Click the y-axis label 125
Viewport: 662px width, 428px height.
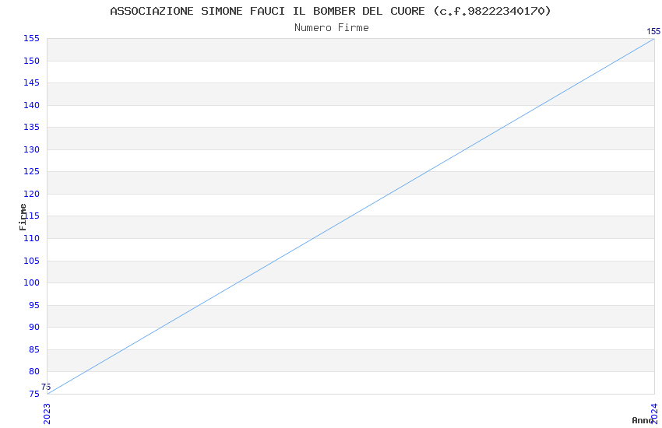(32, 171)
